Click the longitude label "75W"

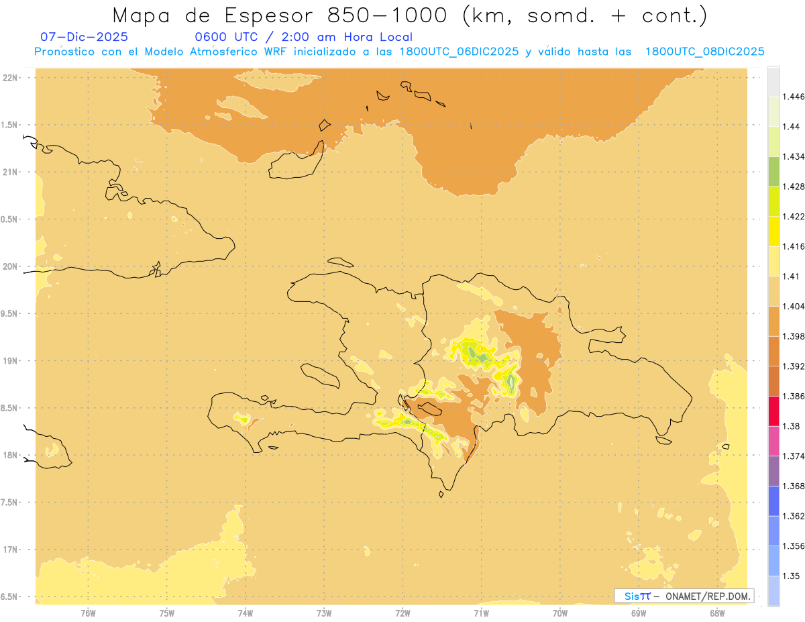tap(167, 613)
